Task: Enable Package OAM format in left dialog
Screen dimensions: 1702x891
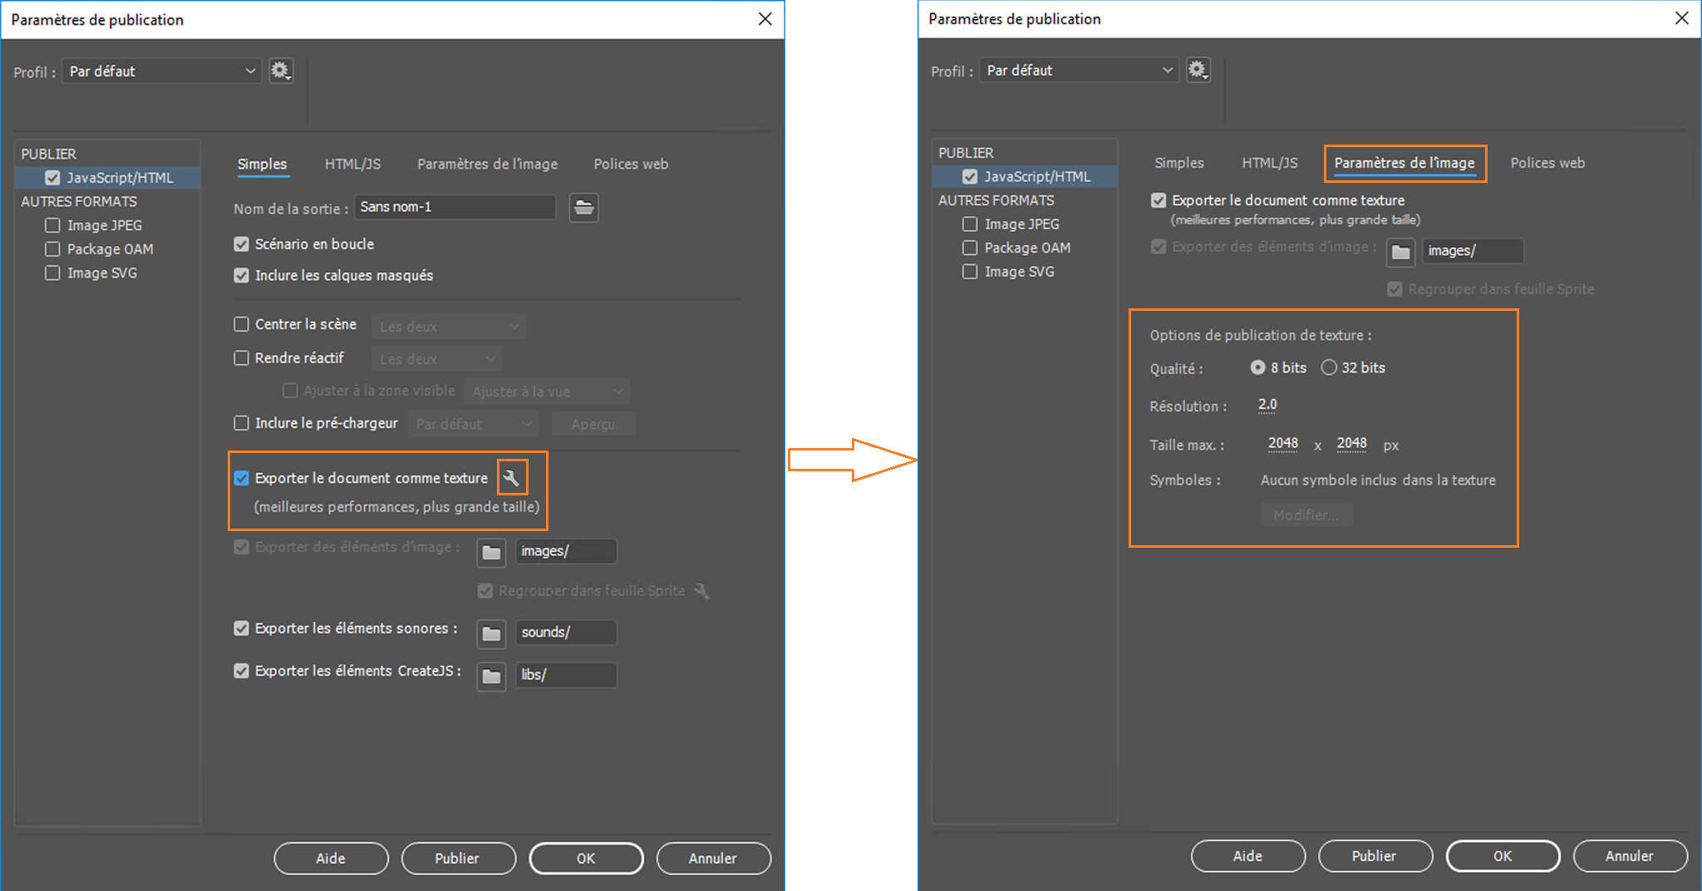Action: [52, 249]
